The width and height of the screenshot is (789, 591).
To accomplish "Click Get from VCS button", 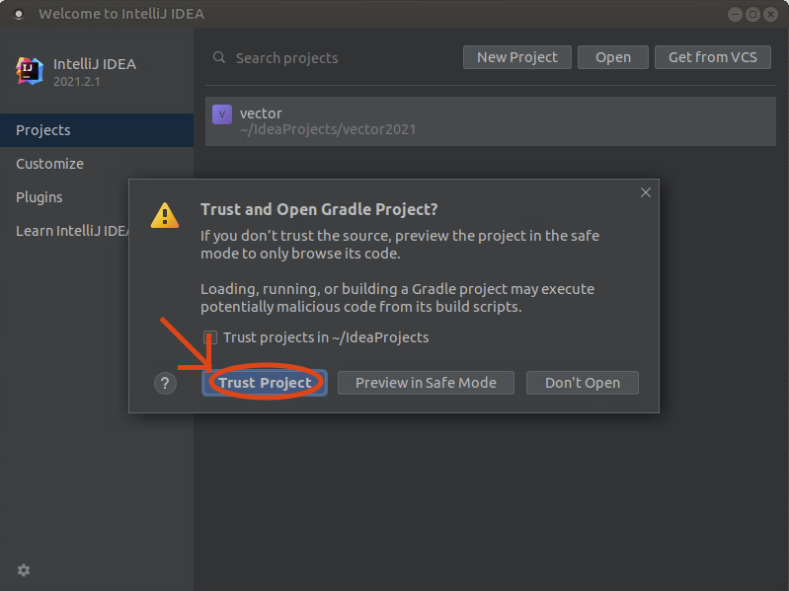I will click(713, 57).
